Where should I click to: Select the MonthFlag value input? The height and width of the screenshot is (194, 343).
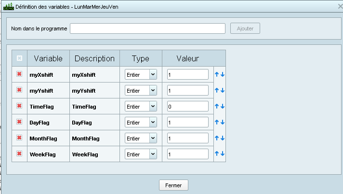[187, 138]
